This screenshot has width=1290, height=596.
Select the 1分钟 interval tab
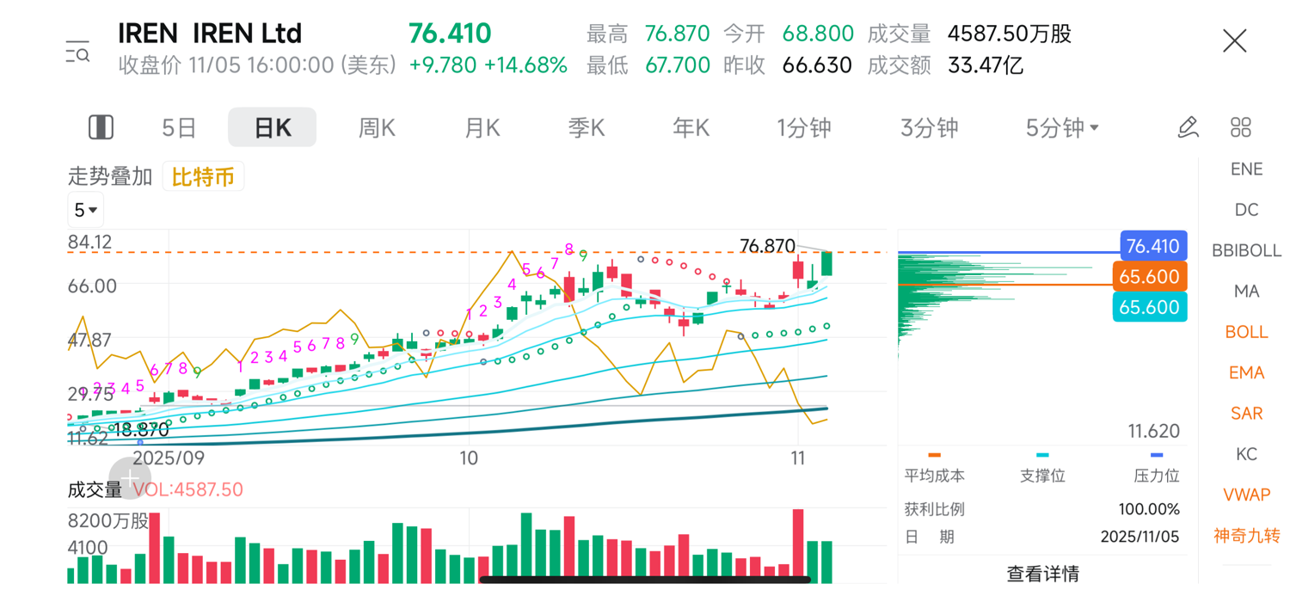pos(804,128)
